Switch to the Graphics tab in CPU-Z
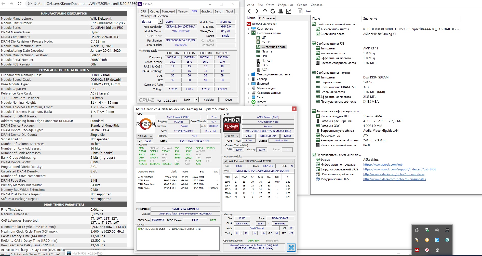 [x=206, y=11]
